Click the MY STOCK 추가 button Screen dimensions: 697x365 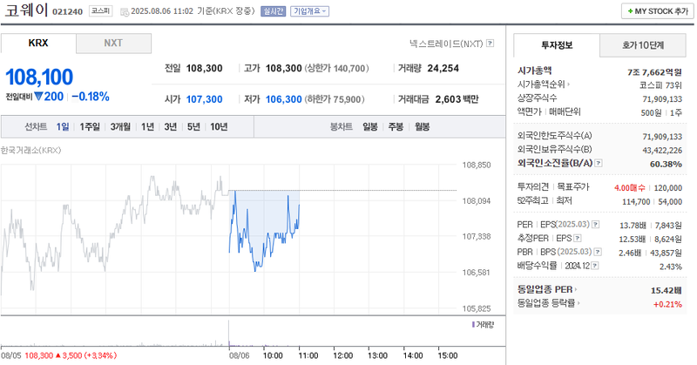[658, 11]
